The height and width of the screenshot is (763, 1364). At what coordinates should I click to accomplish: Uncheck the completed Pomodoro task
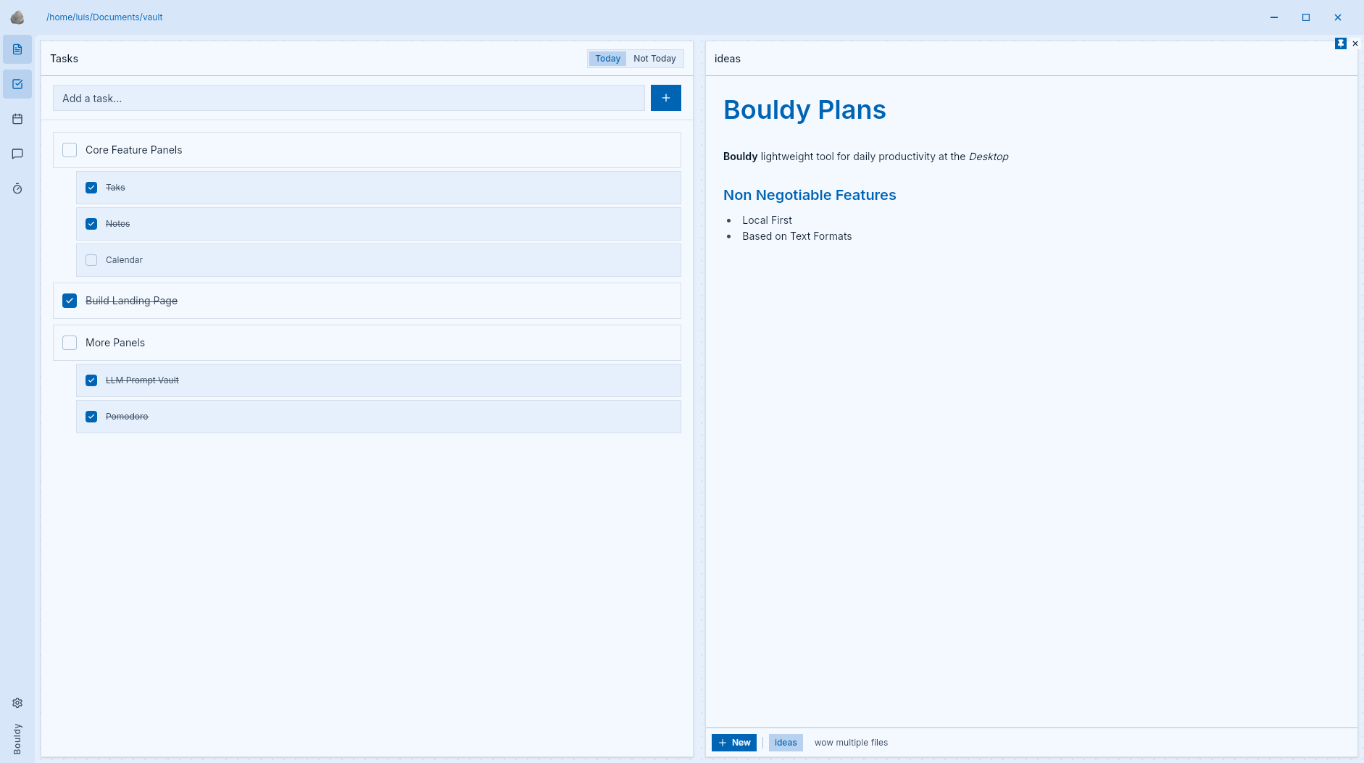[x=91, y=416]
